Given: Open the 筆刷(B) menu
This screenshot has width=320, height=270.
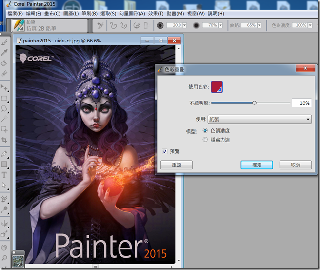Looking at the screenshot, I should tap(89, 14).
